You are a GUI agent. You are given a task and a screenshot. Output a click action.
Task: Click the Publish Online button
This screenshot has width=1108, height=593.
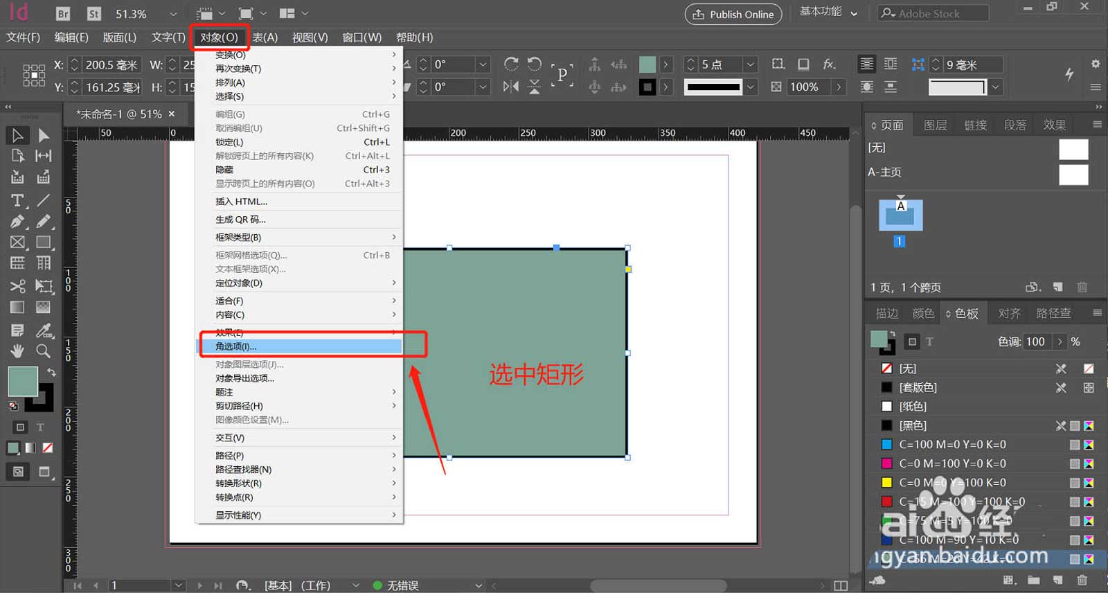pyautogui.click(x=733, y=14)
